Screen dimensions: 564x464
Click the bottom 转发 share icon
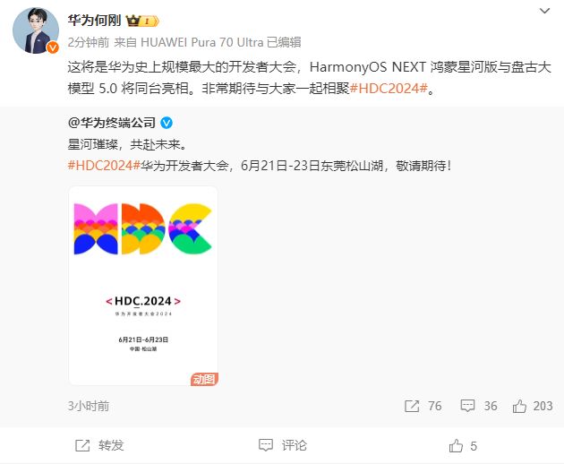click(x=82, y=446)
